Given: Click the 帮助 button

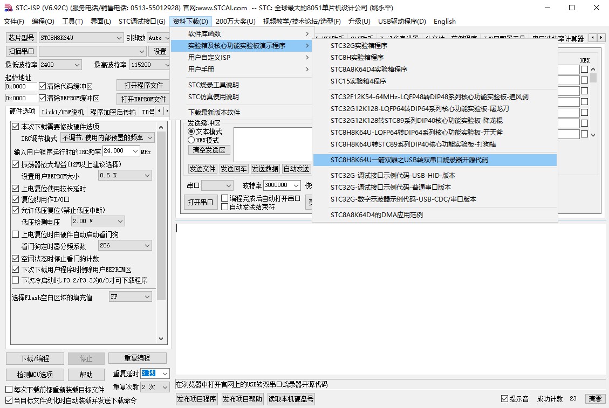Looking at the screenshot, I should point(86,375).
